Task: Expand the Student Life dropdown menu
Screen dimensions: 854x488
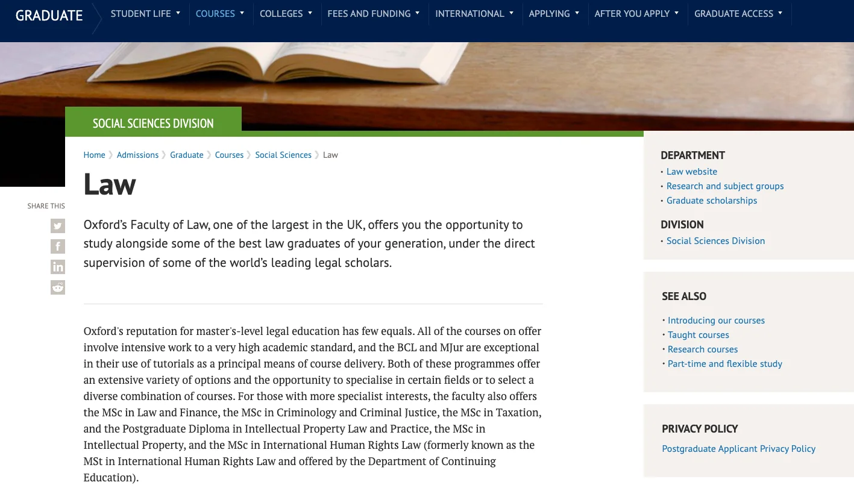Action: 145,13
